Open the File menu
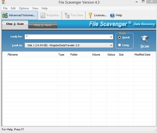The width and height of the screenshot is (157, 133). tap(5, 8)
